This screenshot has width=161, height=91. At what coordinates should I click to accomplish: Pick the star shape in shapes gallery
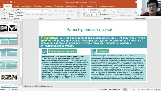coord(96,15)
